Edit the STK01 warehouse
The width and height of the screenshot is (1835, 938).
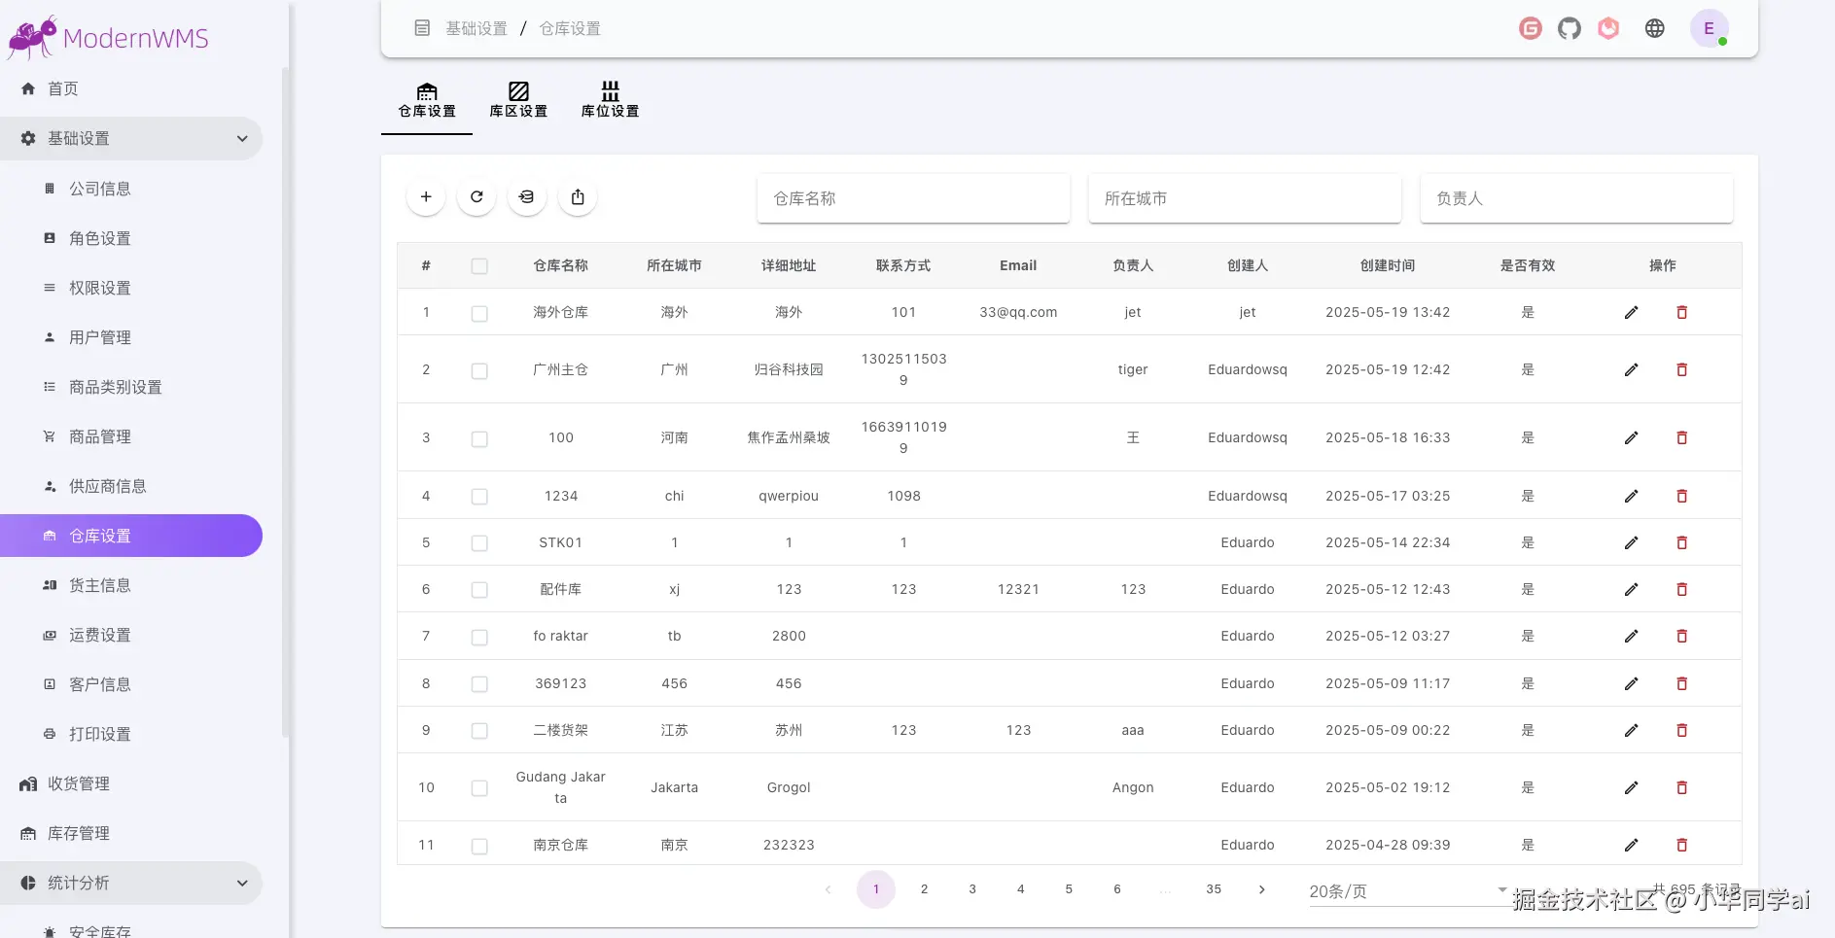[1632, 543]
